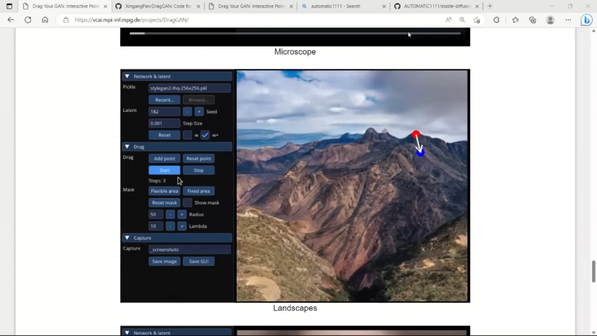This screenshot has width=597, height=336.
Task: Add this page to favorites
Action: pyautogui.click(x=477, y=20)
